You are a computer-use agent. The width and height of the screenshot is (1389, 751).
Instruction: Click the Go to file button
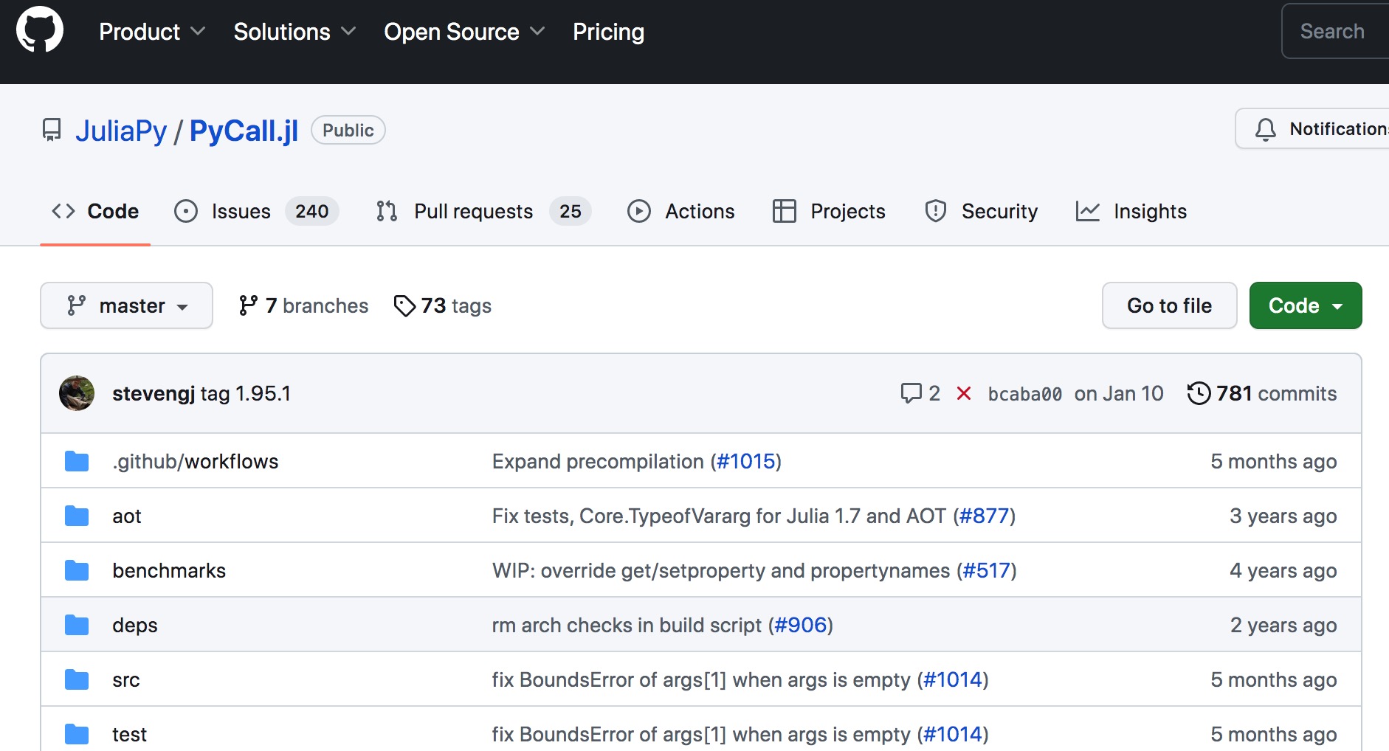coord(1169,305)
